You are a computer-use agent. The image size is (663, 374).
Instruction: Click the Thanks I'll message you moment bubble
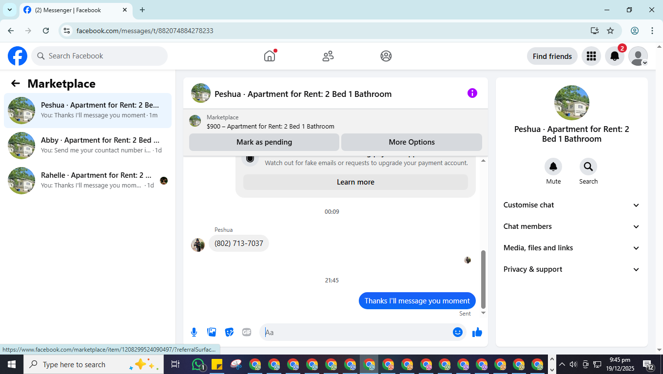[x=417, y=301]
